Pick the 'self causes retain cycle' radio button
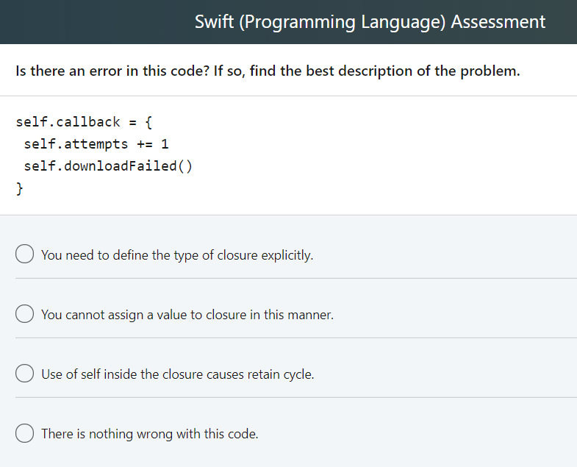The width and height of the screenshot is (577, 467). [25, 373]
